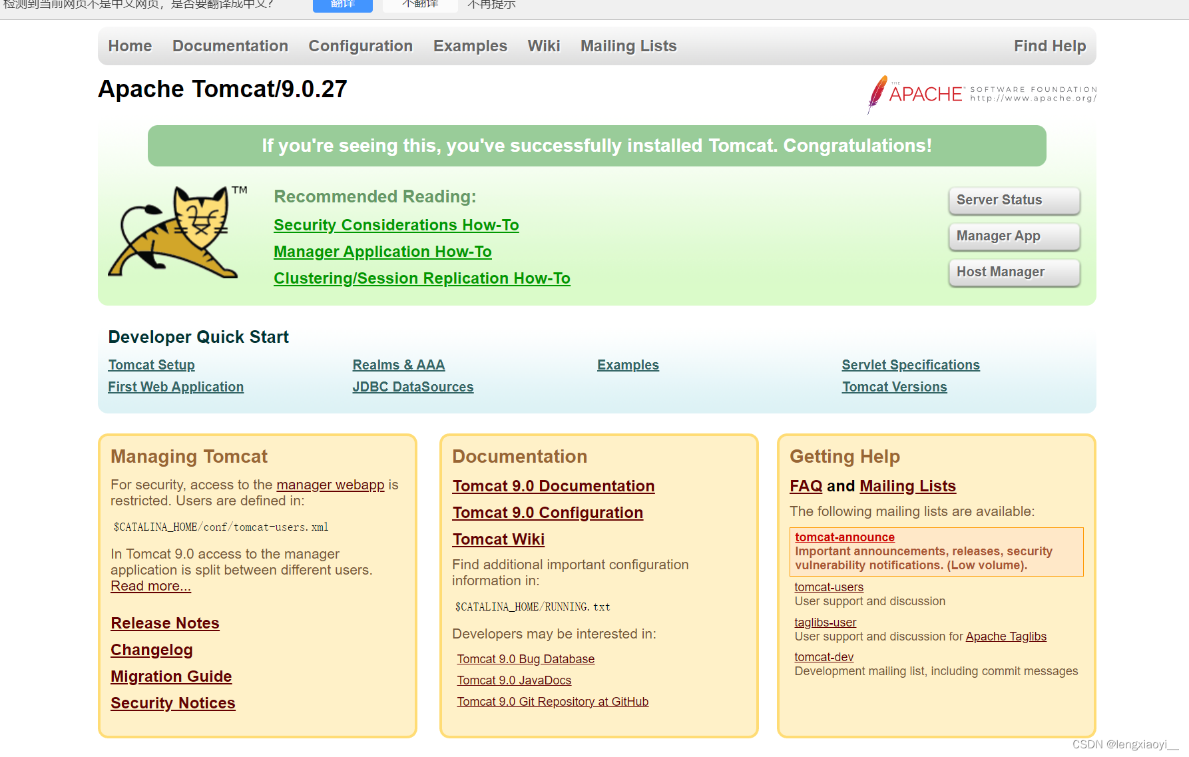
Task: Open the Tomcat Versions link
Action: 895,387
